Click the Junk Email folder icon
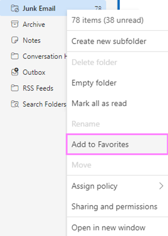Image resolution: width=168 pixels, height=236 pixels. click(15, 8)
